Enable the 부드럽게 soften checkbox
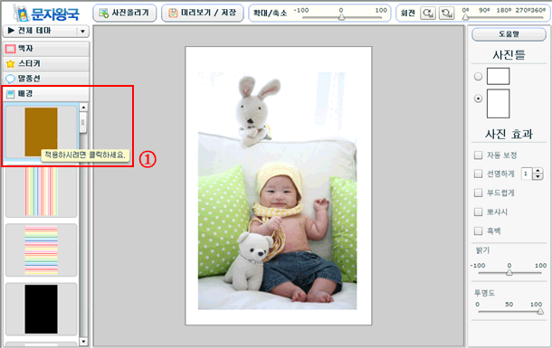 point(478,193)
